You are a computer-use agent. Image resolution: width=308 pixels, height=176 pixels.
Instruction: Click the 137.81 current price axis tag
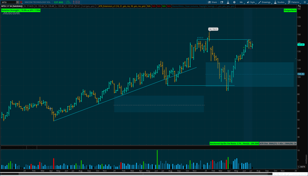coord(301,45)
